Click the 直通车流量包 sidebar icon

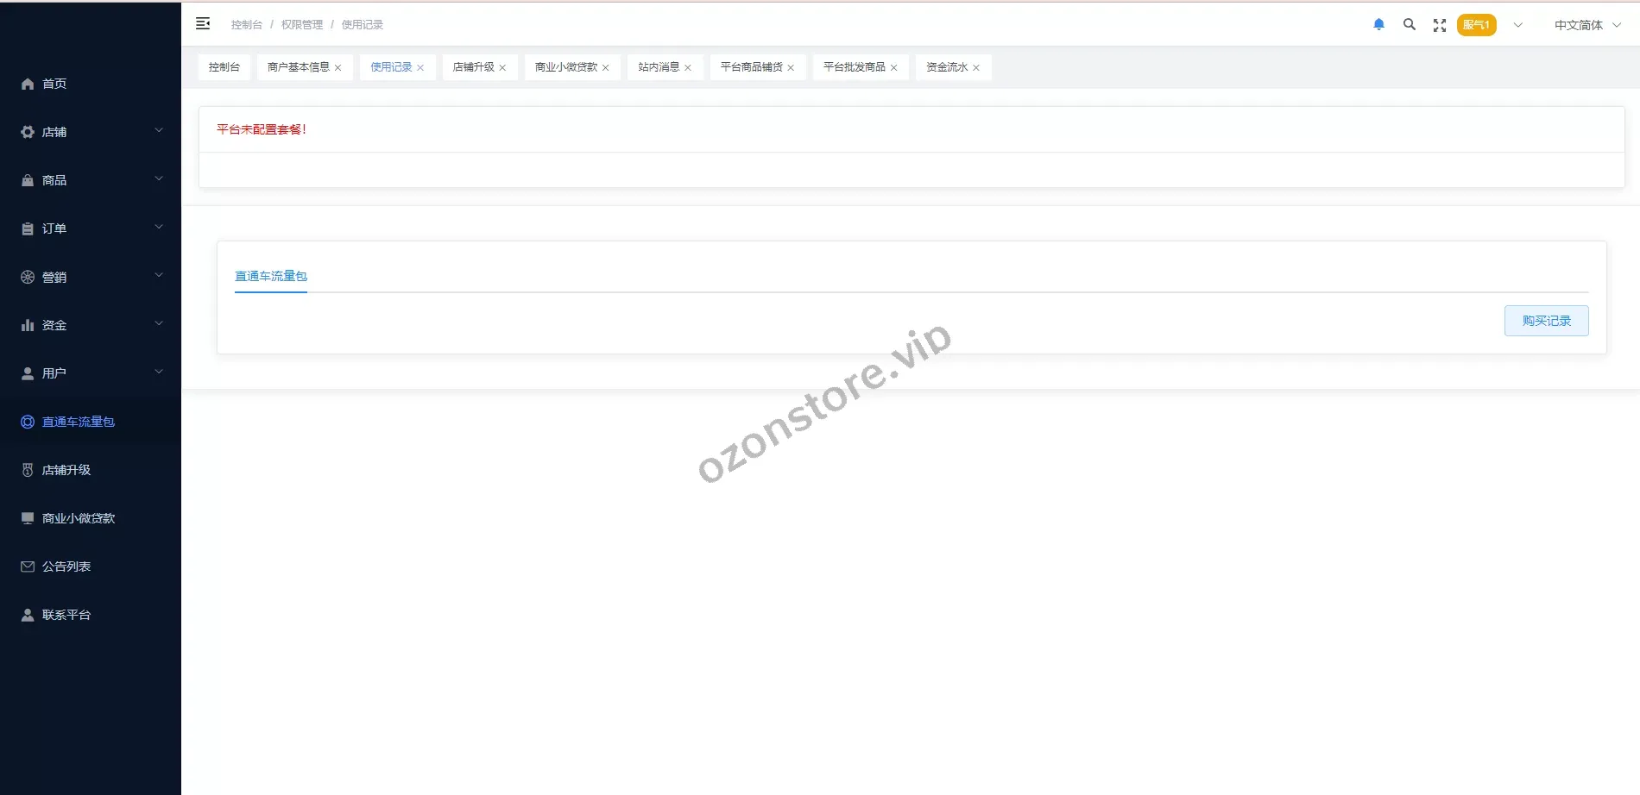click(28, 422)
